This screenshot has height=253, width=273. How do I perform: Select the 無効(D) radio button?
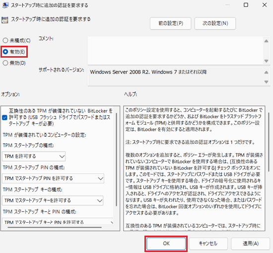click(5, 63)
